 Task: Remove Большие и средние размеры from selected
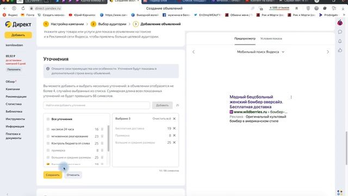174,143
